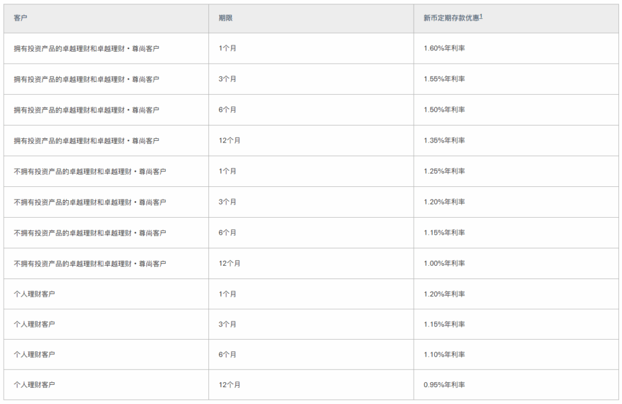Click the 新币定期存款优惠 header text
This screenshot has height=404, width=622.
(451, 18)
